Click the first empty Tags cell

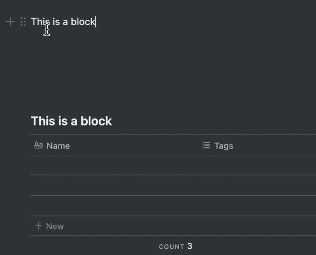coord(253,165)
